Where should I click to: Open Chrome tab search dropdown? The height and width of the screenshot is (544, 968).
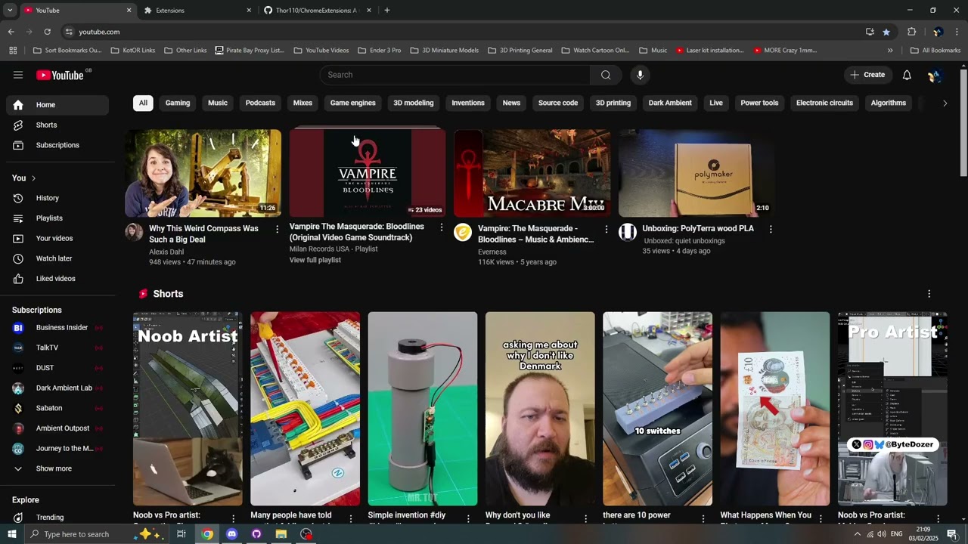[10, 11]
